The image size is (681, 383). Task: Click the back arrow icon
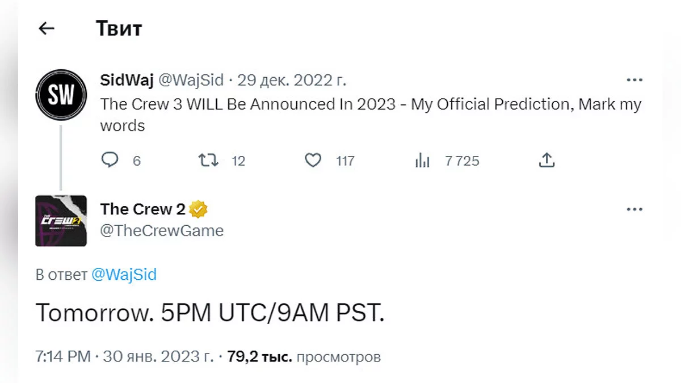[47, 28]
